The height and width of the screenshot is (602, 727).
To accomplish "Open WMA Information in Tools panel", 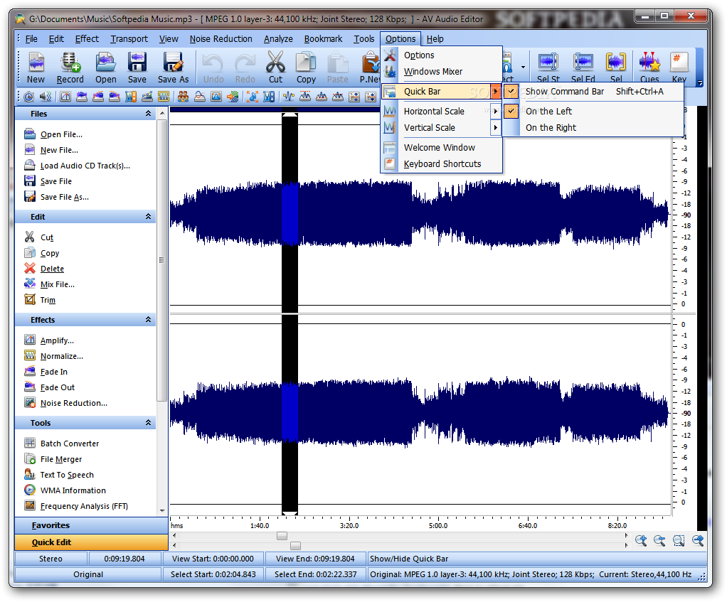I will 73,490.
